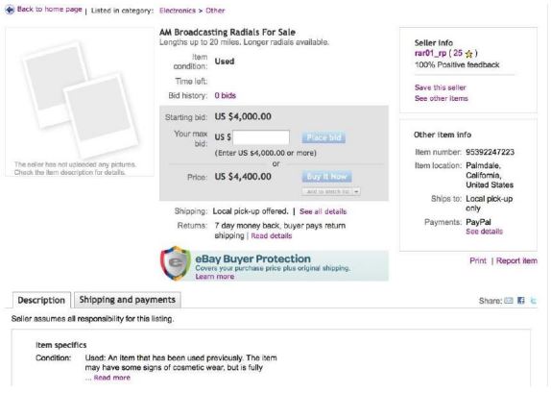Screen dimensions: 551x393
Task: Focus the max bid input field
Action: [261, 137]
